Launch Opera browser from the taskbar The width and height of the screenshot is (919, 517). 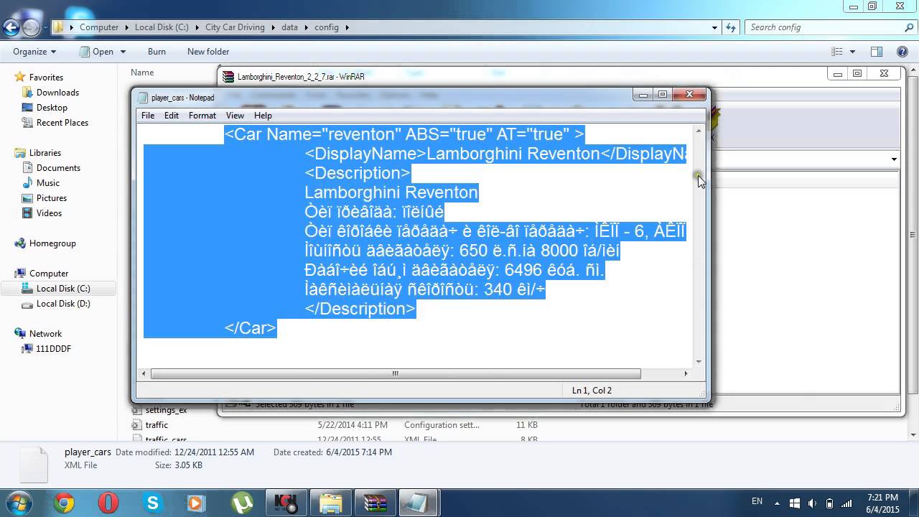pyautogui.click(x=108, y=503)
